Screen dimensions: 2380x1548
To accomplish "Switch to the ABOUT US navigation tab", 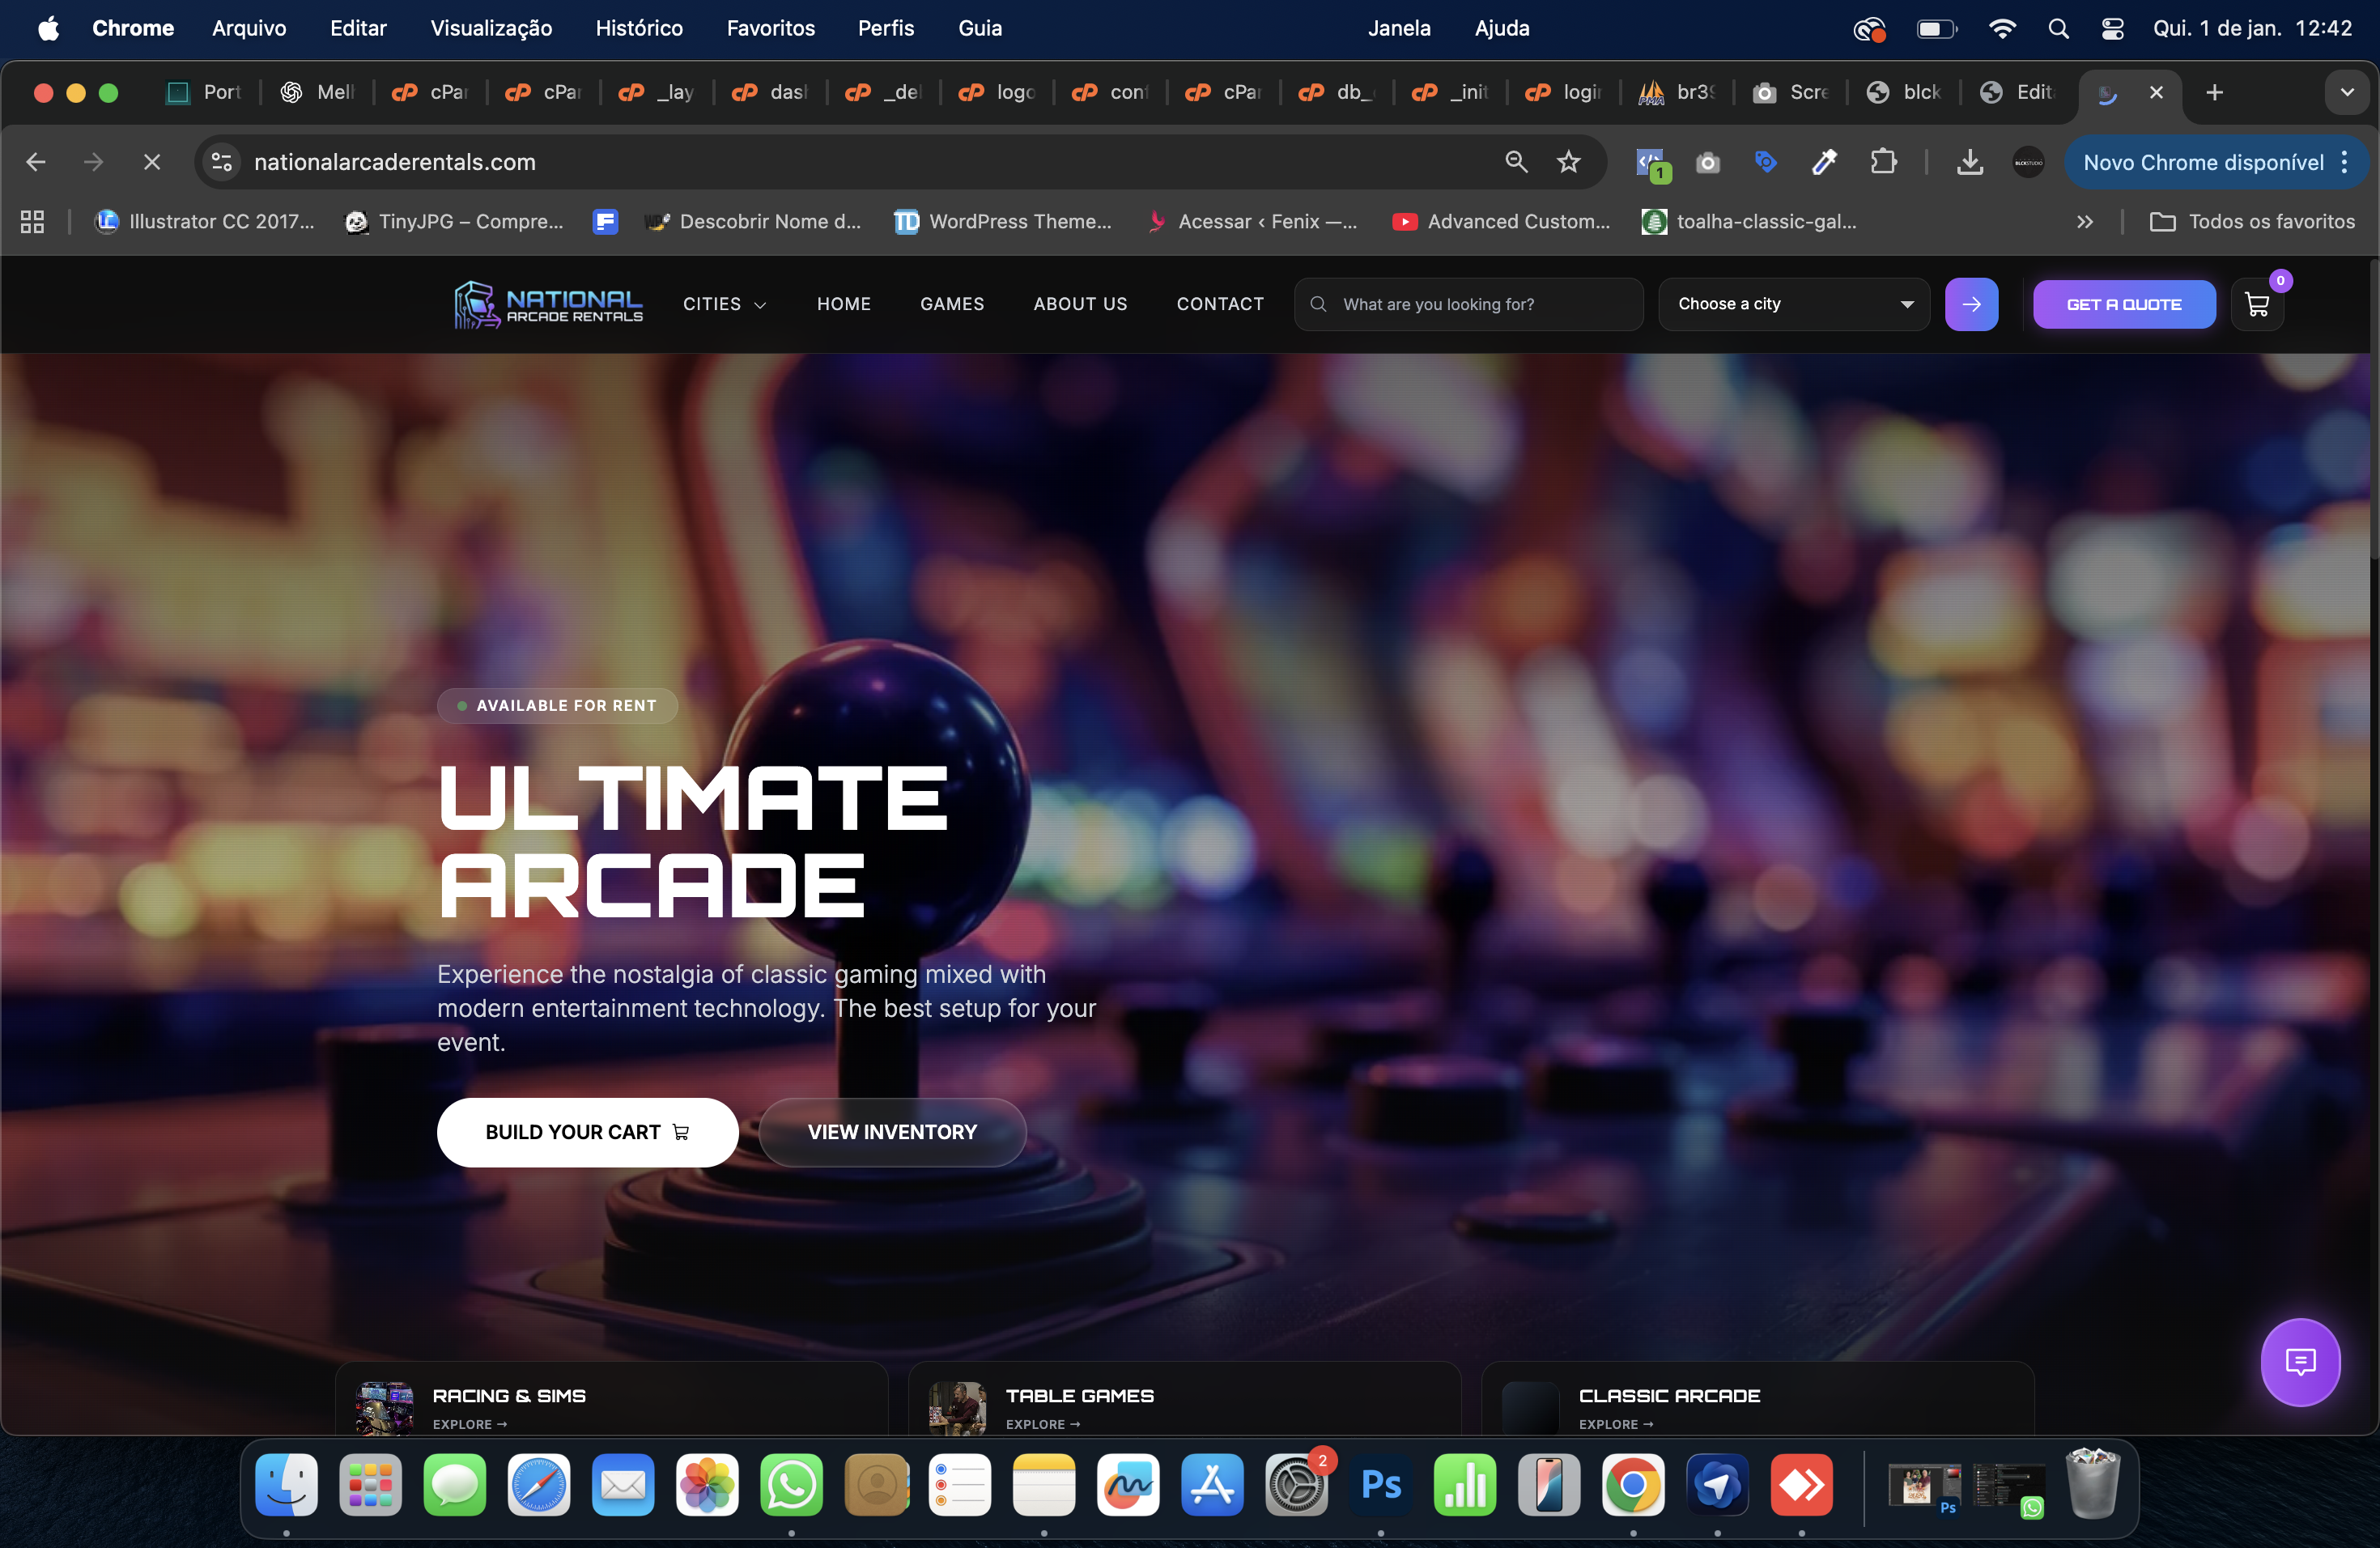I will click(1080, 304).
